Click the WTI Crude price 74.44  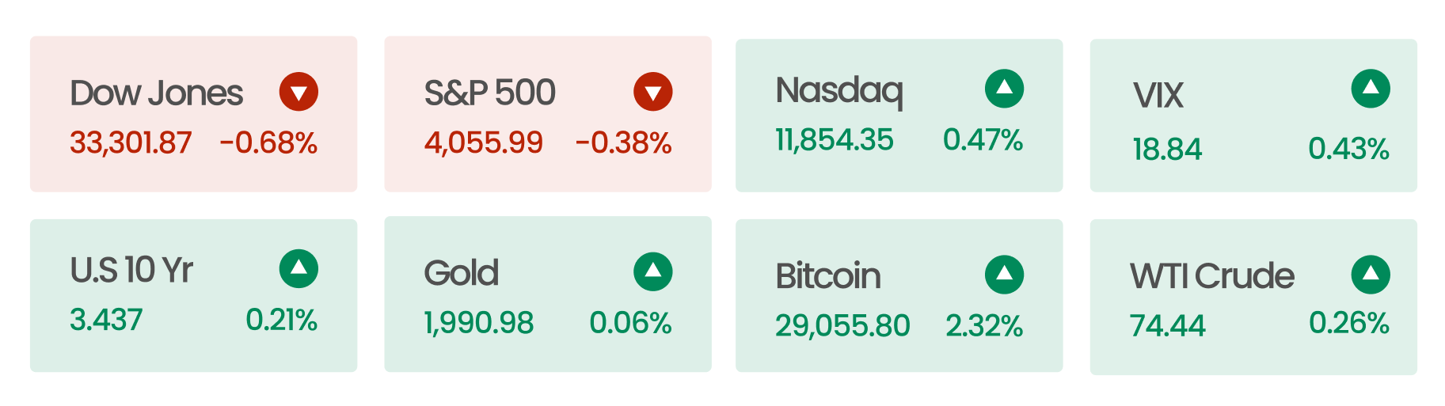coord(1167,325)
